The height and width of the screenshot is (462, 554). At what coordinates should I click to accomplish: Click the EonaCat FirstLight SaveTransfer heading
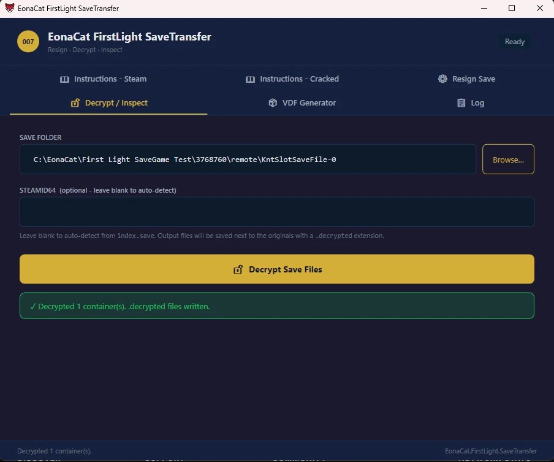[130, 37]
